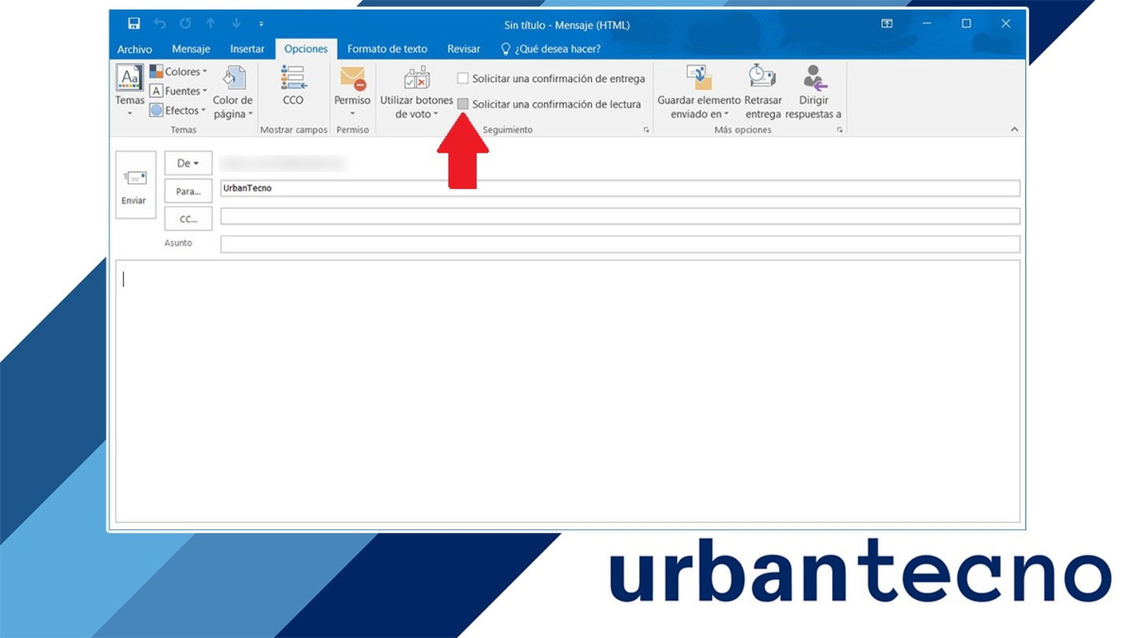This screenshot has height=638, width=1135.
Task: Enable Solicitar una confirmación de lectura
Action: (549, 104)
